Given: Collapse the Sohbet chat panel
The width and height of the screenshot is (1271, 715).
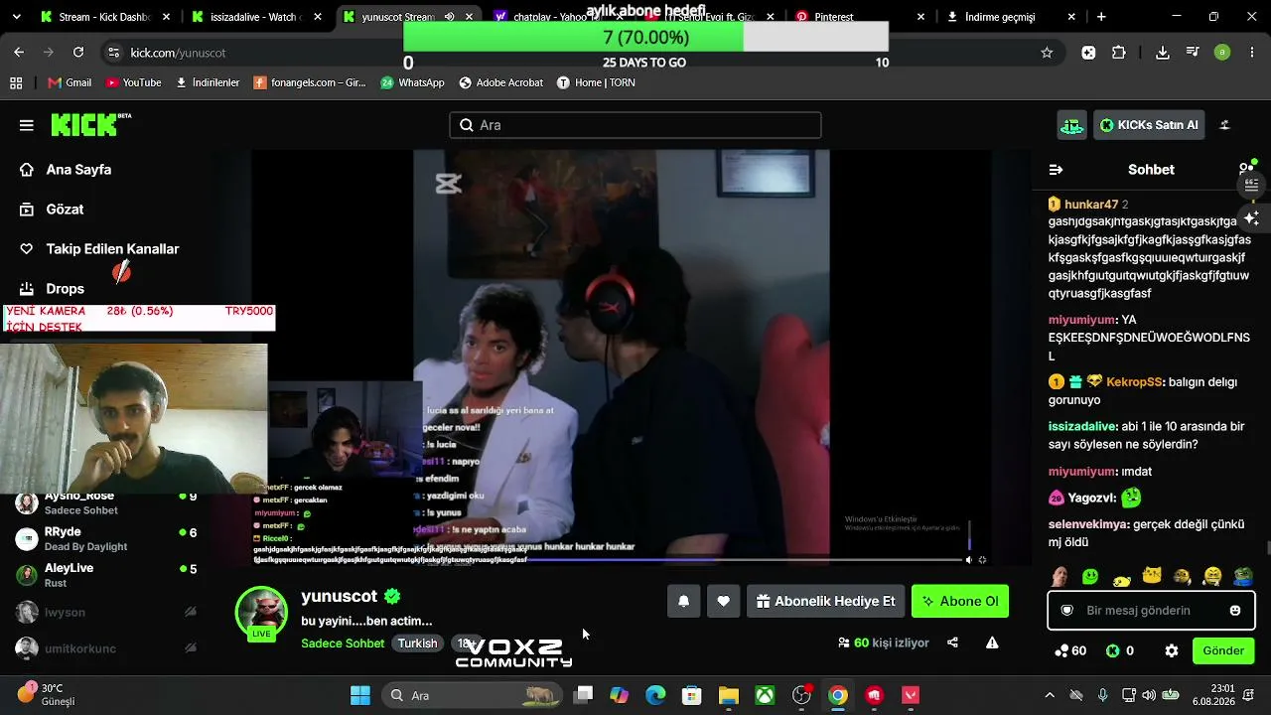Looking at the screenshot, I should point(1056,170).
